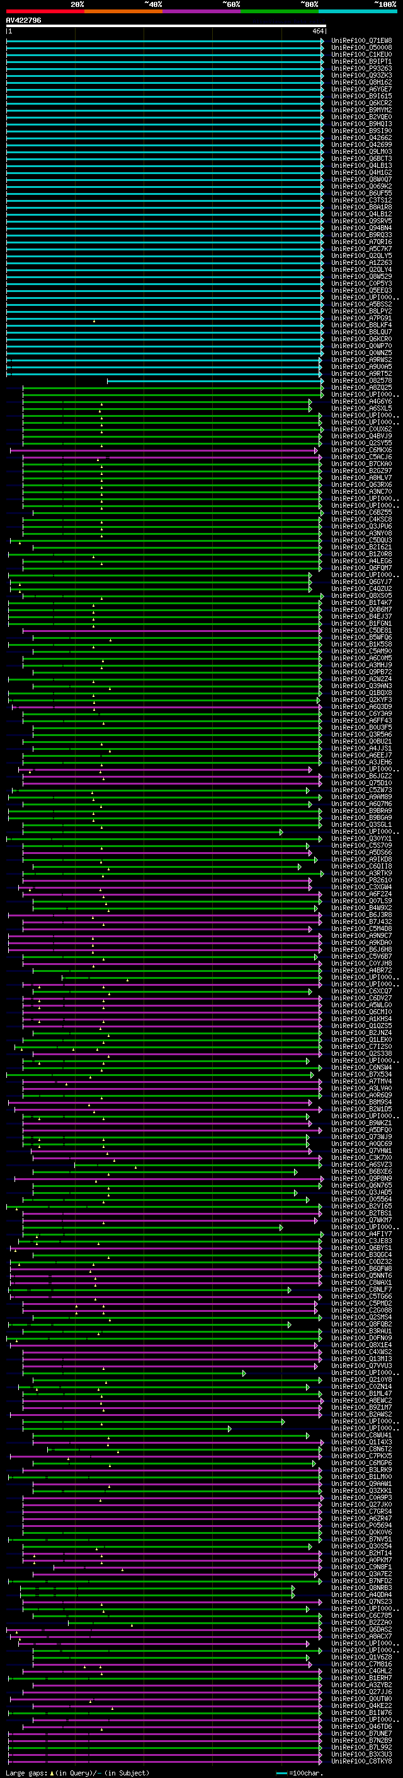This screenshot has width=403, height=1778.
Task: Select the UniRef100_Q069K2 label
Action: tap(361, 186)
